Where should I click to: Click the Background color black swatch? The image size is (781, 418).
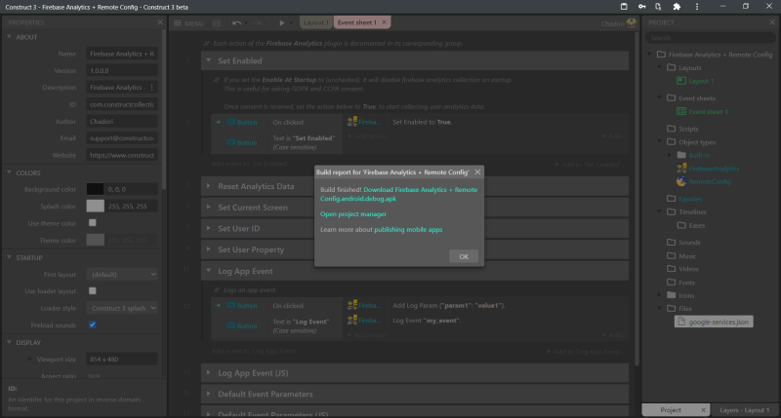[95, 189]
